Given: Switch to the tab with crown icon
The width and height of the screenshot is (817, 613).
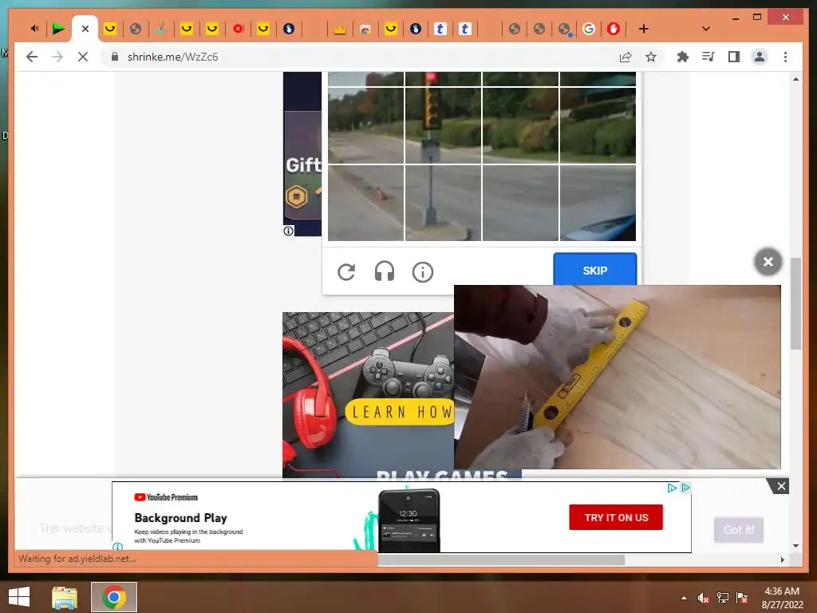Looking at the screenshot, I should pyautogui.click(x=340, y=29).
